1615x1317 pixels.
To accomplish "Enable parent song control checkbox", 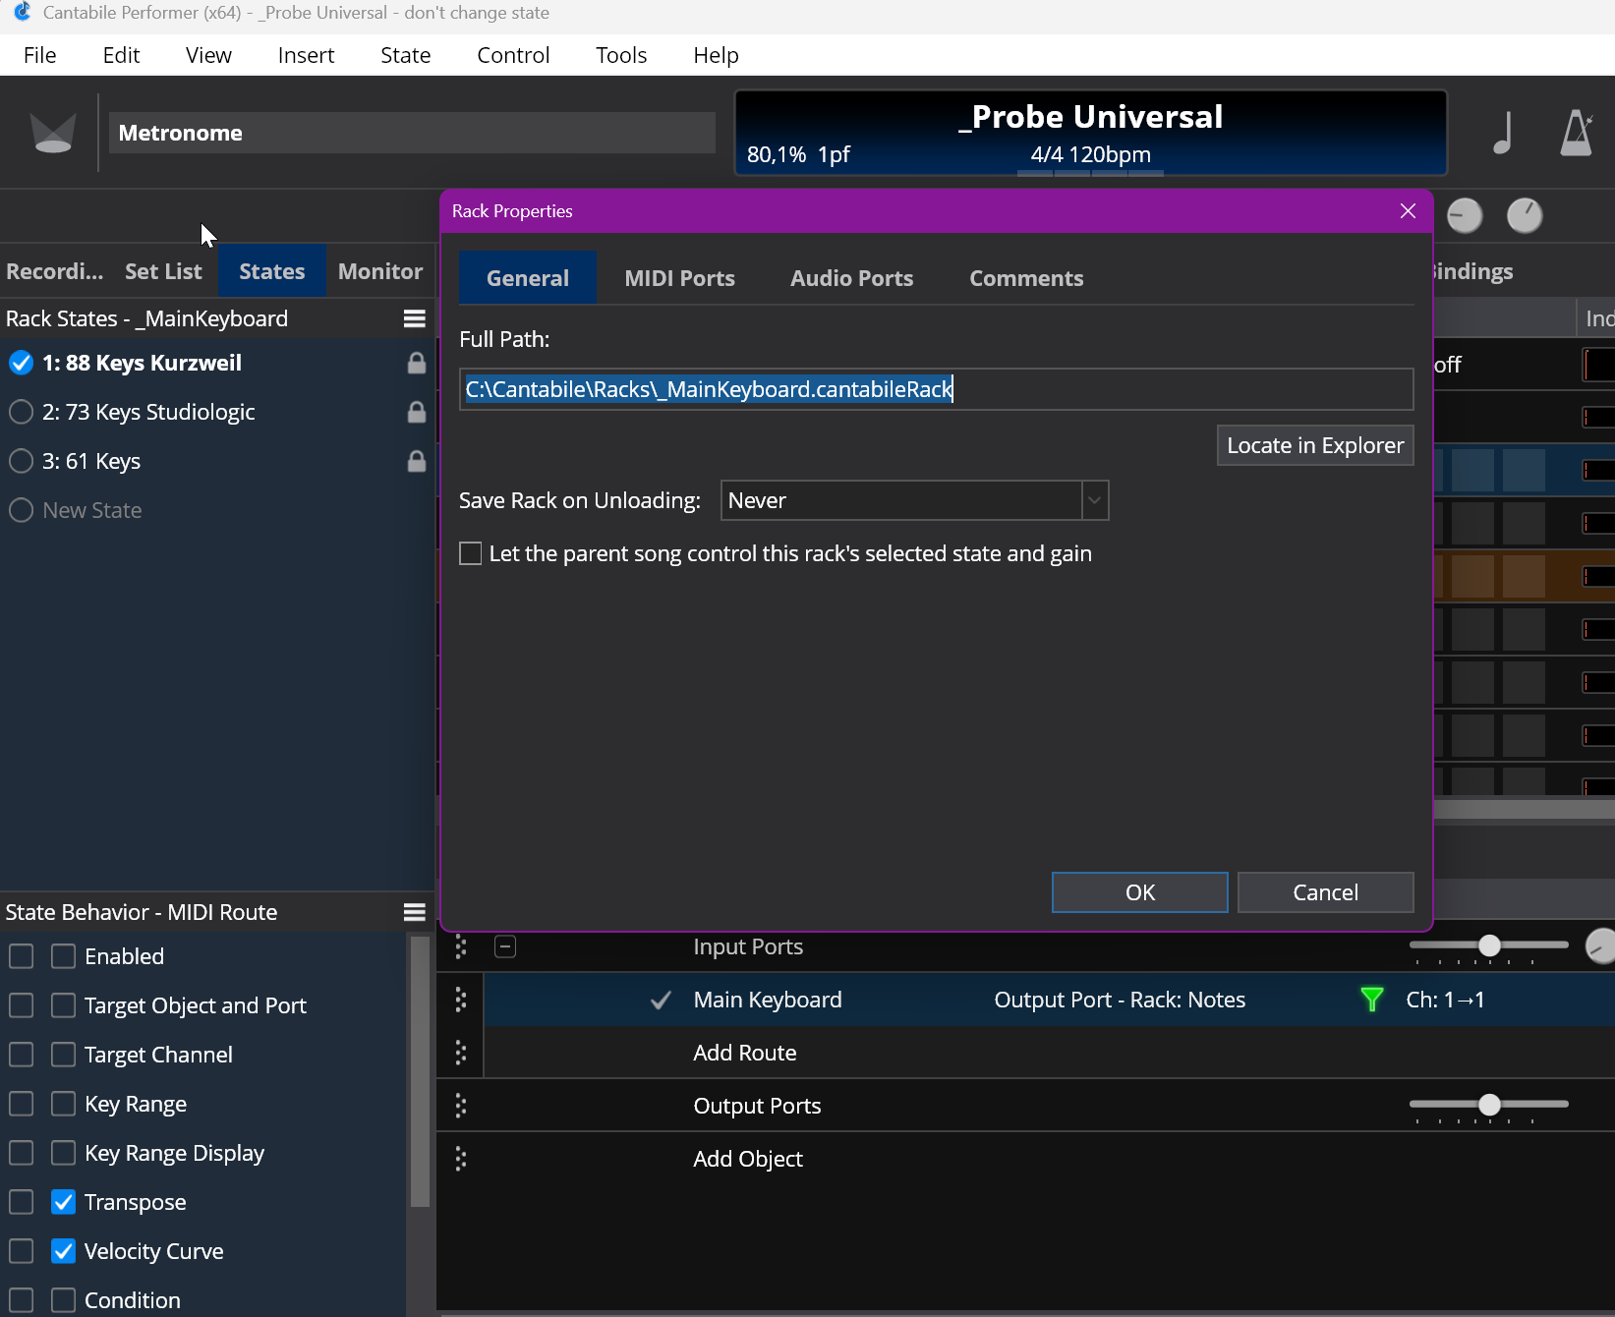I will tap(471, 553).
